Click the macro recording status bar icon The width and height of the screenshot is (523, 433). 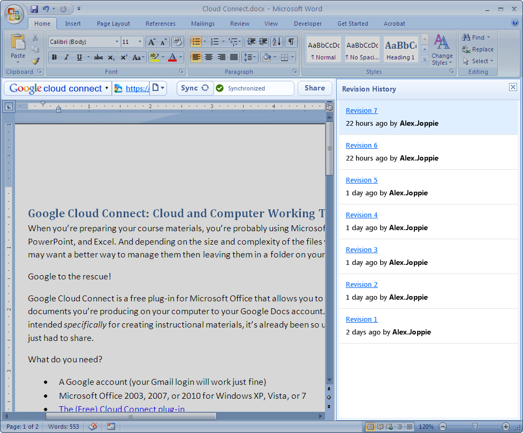111,427
